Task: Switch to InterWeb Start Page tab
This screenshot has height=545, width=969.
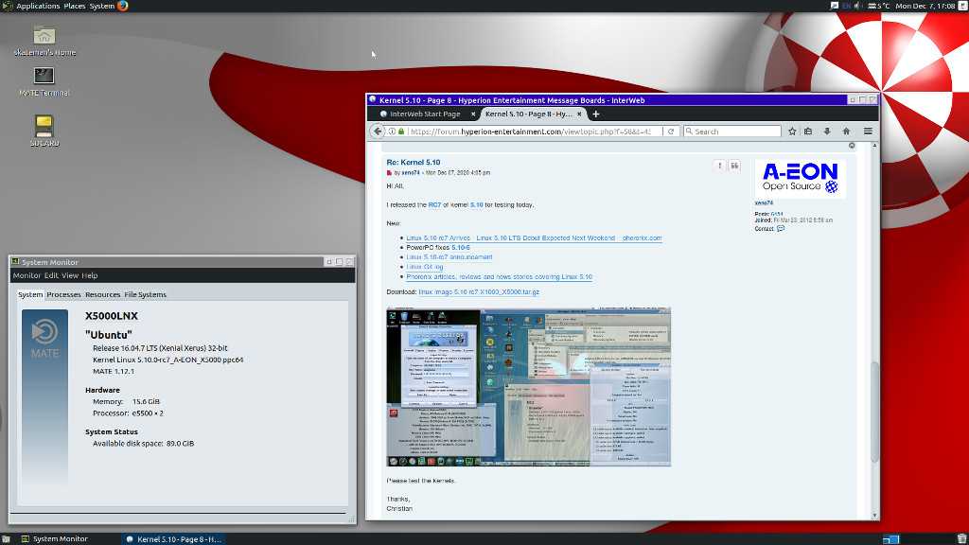Action: tap(424, 114)
